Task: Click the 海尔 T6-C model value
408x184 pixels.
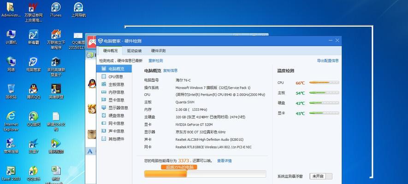Action: 183,80
